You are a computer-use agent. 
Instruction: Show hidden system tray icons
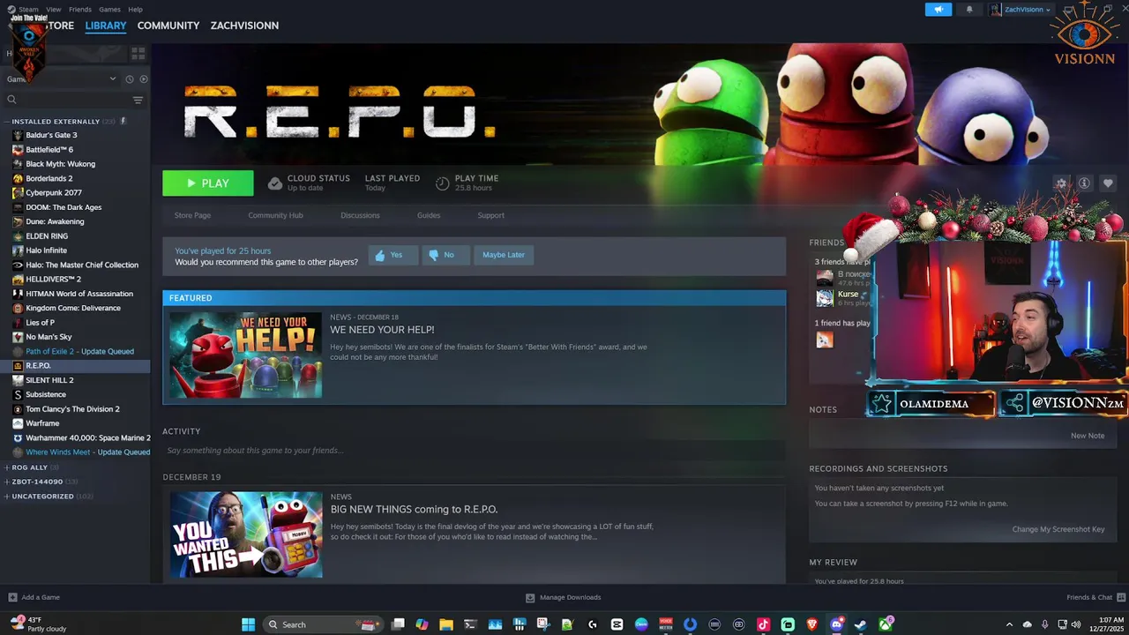point(1009,624)
